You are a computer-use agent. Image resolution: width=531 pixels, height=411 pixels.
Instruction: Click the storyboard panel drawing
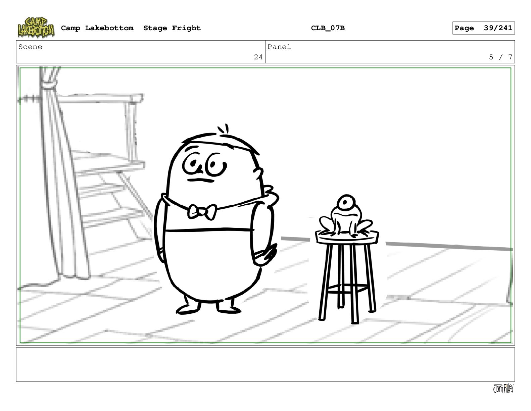(265, 205)
